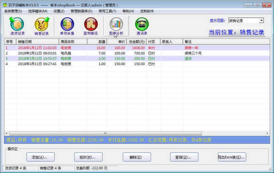Click the 添加(A)... button
The height and width of the screenshot is (173, 274).
tap(40, 157)
